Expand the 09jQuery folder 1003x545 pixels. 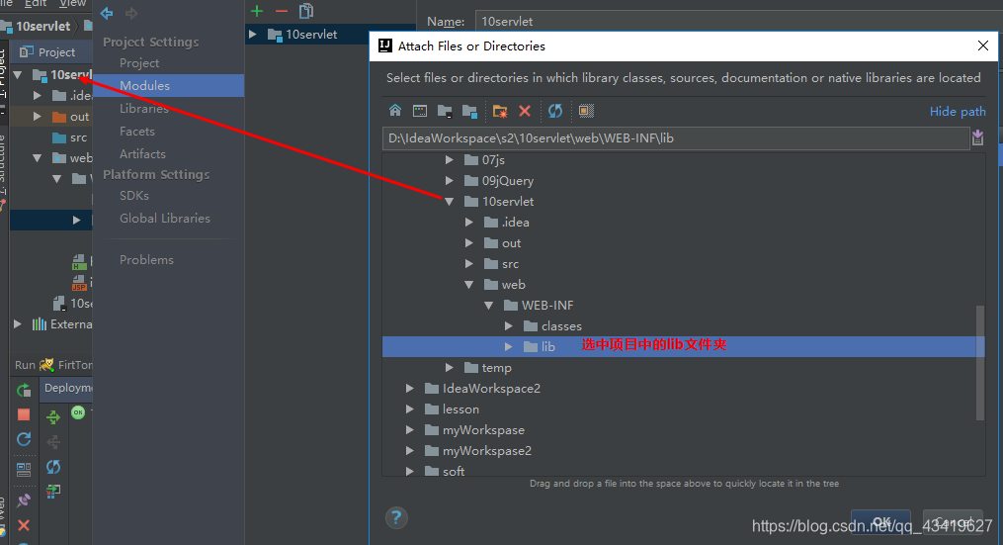(449, 181)
